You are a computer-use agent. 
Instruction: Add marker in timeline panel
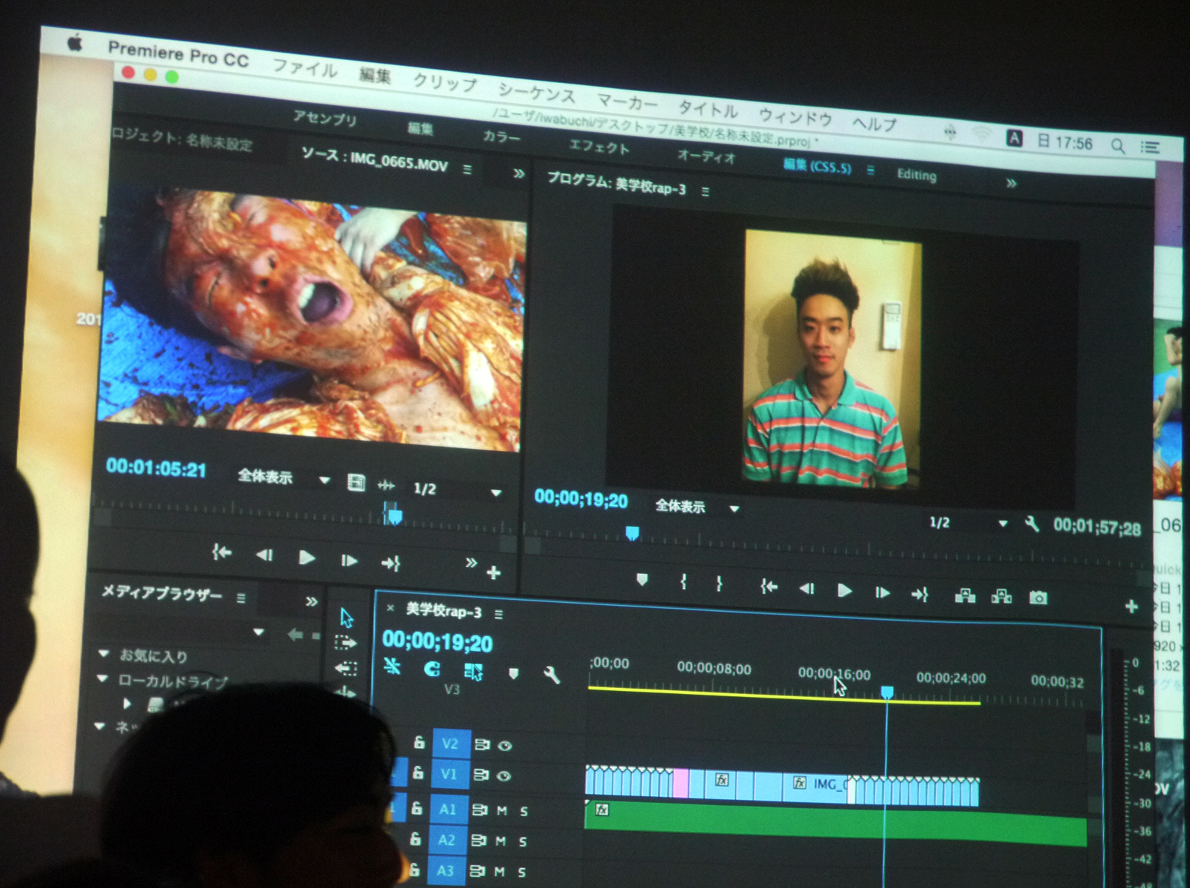(513, 673)
